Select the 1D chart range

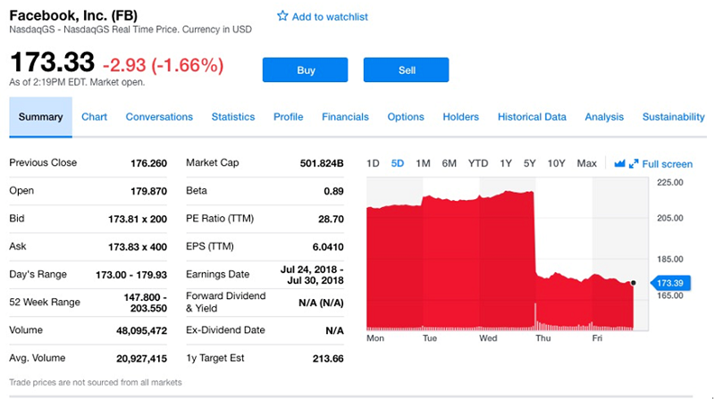tap(373, 163)
